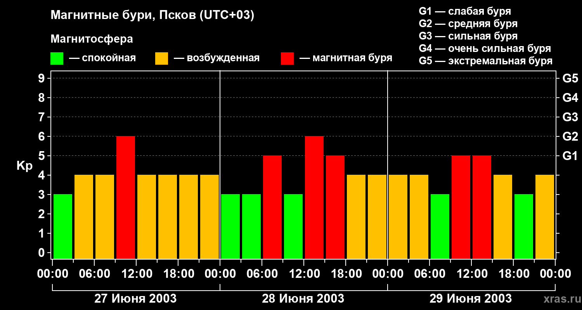
Task: Click the 00:00–03:00 green bar on 28 June
Action: (230, 227)
